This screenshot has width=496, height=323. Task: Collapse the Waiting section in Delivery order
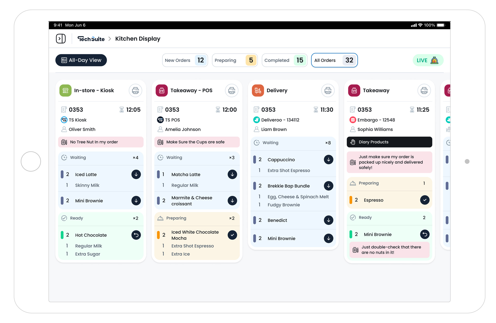coord(293,143)
